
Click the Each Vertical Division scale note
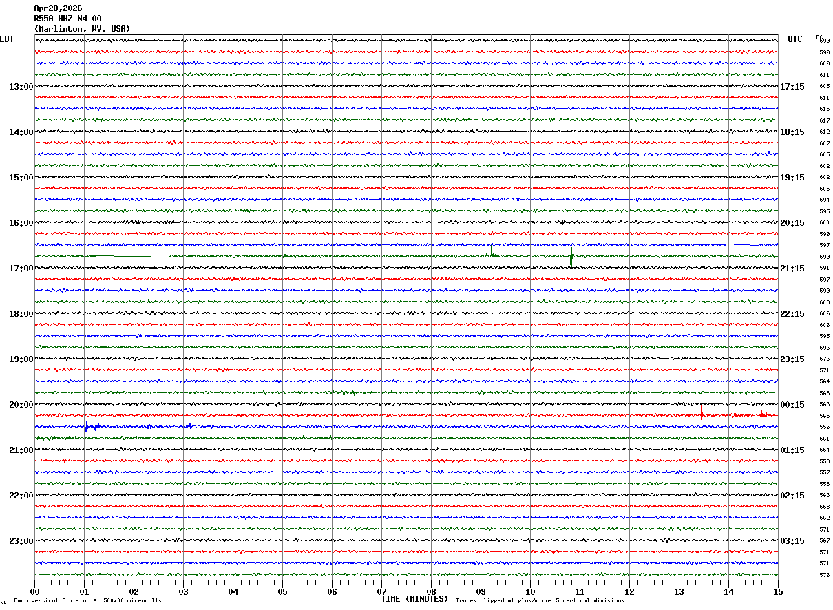point(87,601)
